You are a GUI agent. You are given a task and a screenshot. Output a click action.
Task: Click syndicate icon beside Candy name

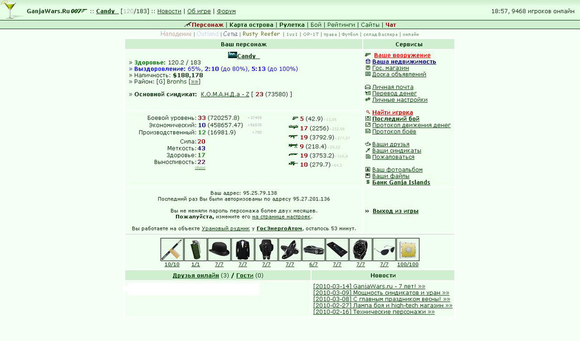click(x=232, y=55)
